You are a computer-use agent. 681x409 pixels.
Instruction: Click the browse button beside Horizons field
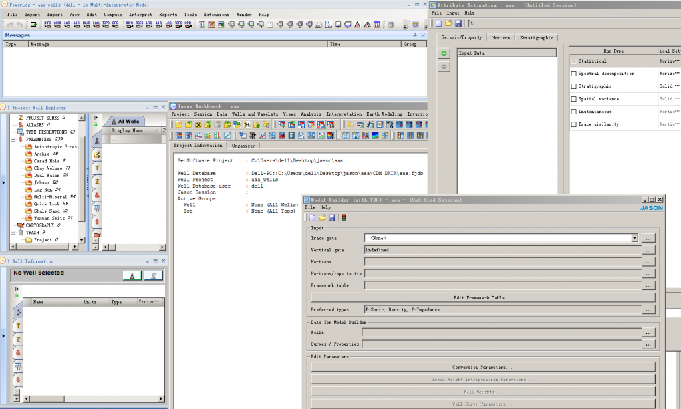coord(648,262)
